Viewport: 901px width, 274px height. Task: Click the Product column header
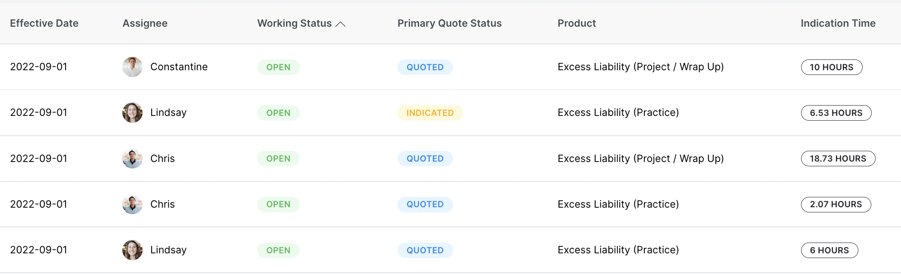tap(577, 23)
